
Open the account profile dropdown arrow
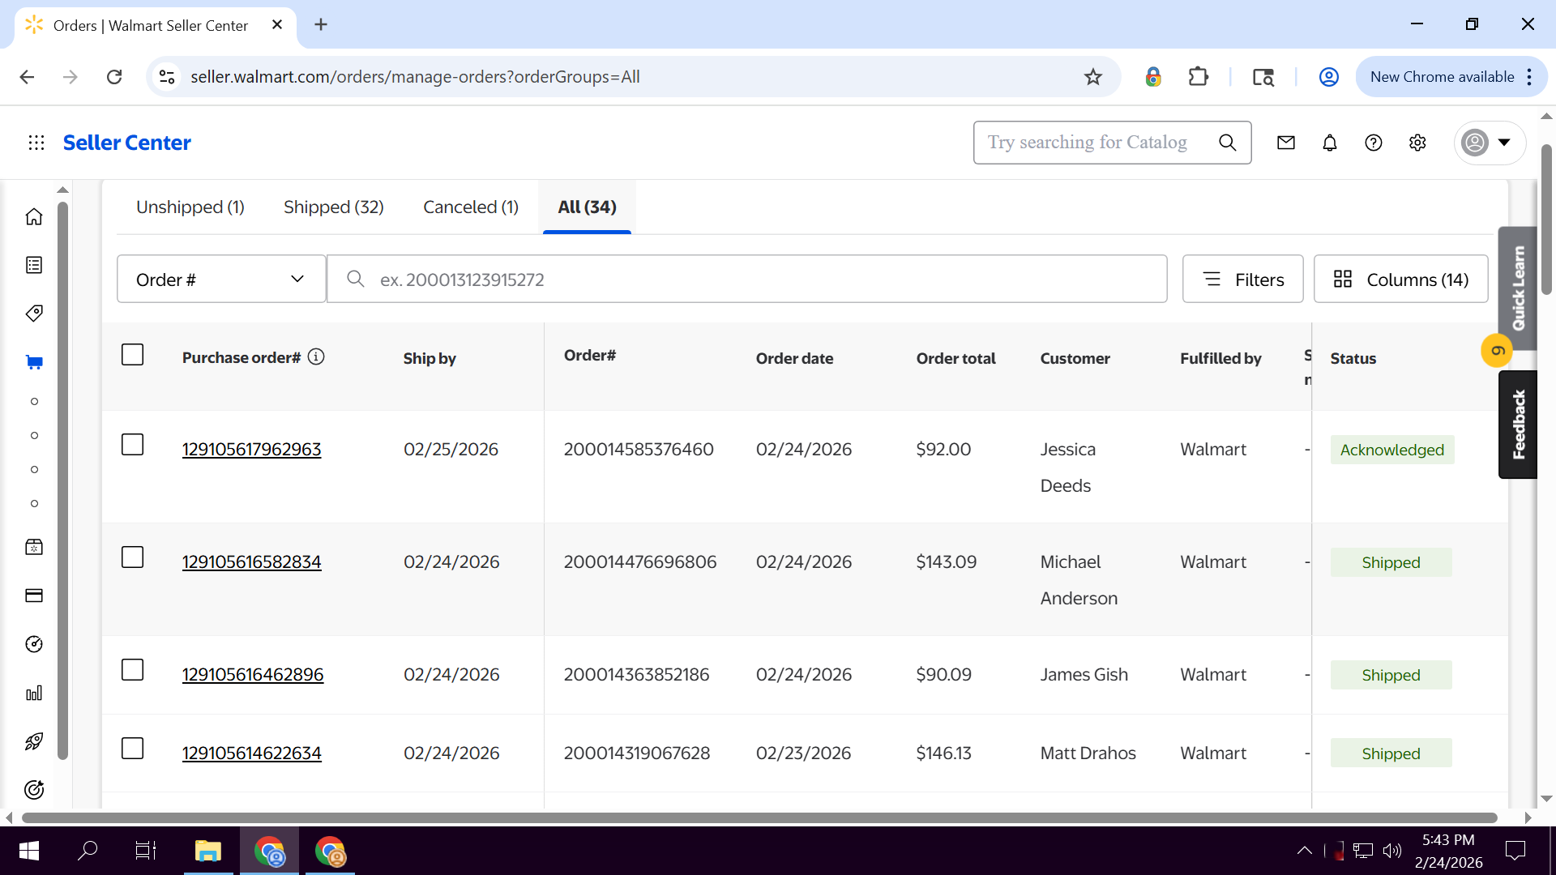[x=1504, y=143]
